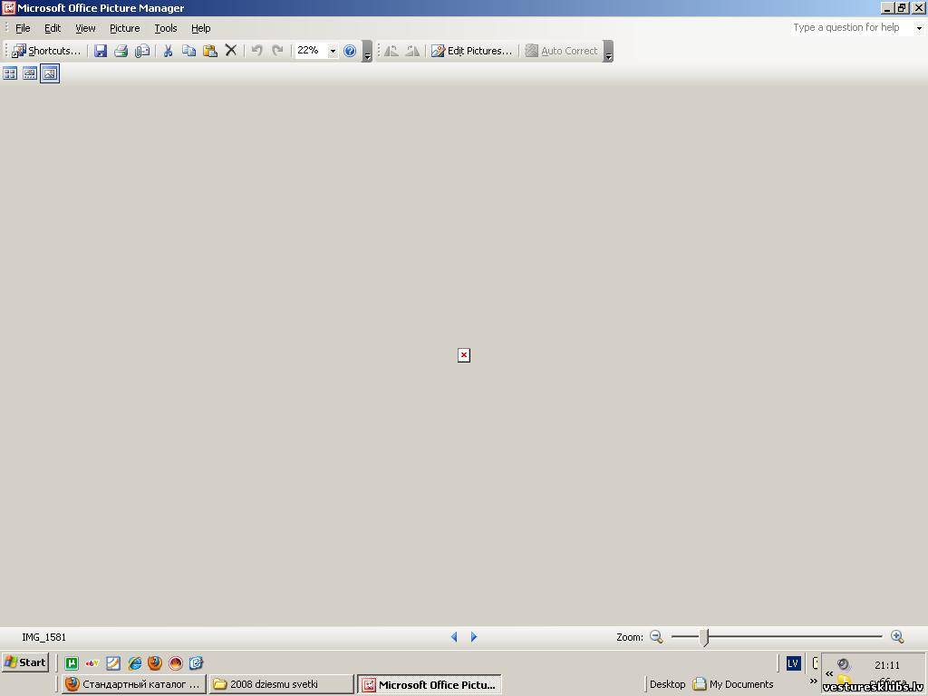The width and height of the screenshot is (928, 696).
Task: Open the Picture menu
Action: (125, 28)
